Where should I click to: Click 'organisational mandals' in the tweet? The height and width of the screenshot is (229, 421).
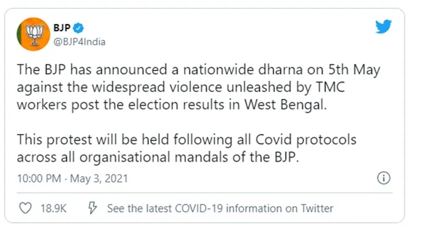coord(153,157)
